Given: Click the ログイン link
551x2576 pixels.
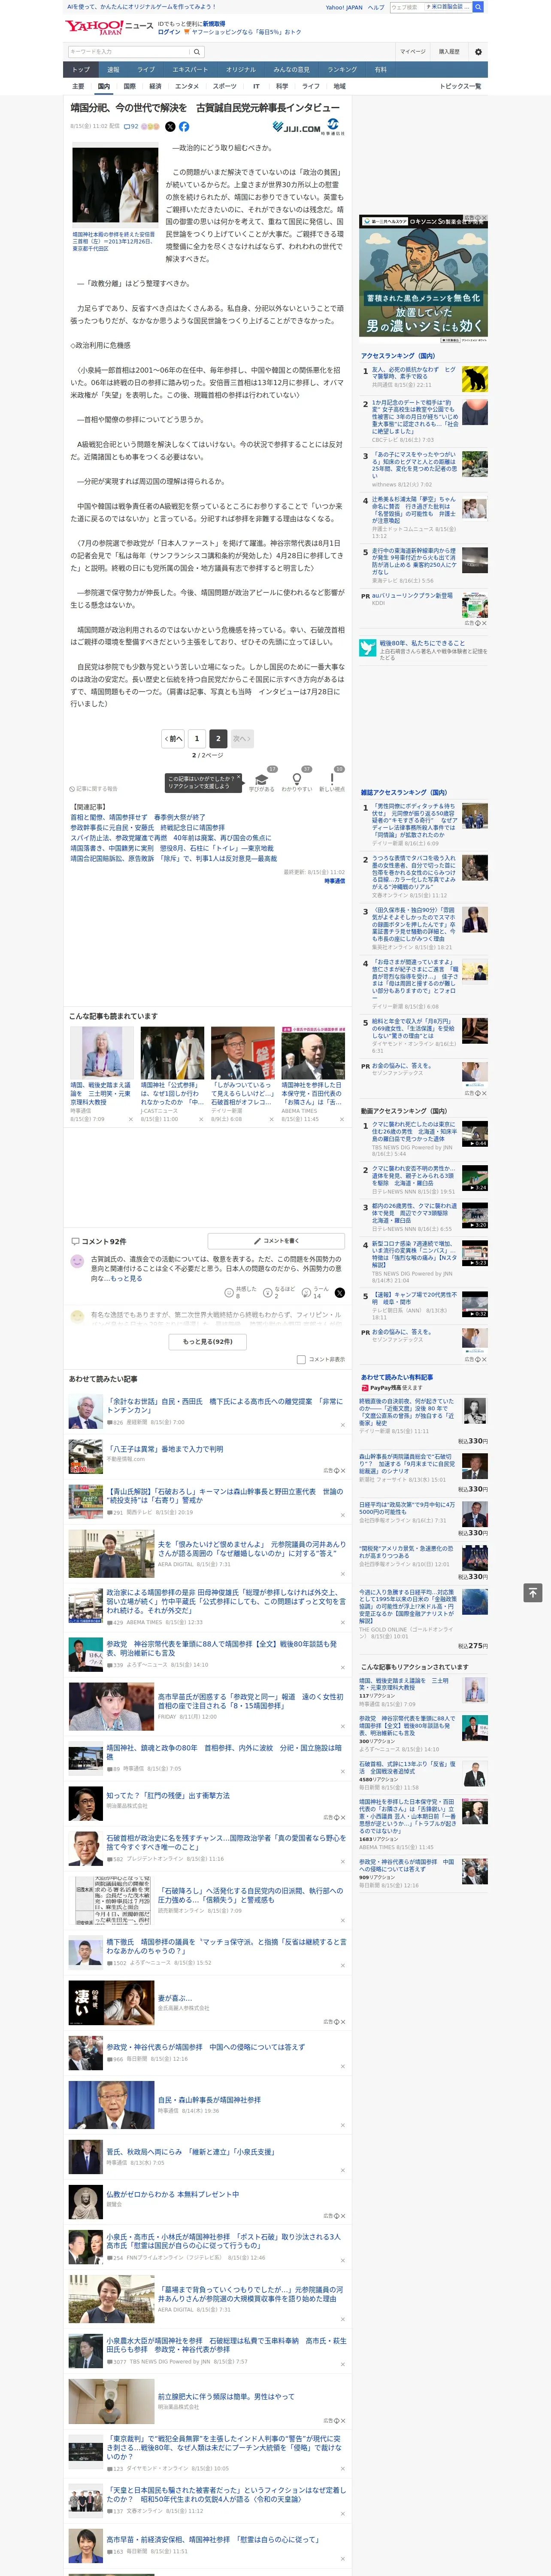Looking at the screenshot, I should (x=169, y=32).
